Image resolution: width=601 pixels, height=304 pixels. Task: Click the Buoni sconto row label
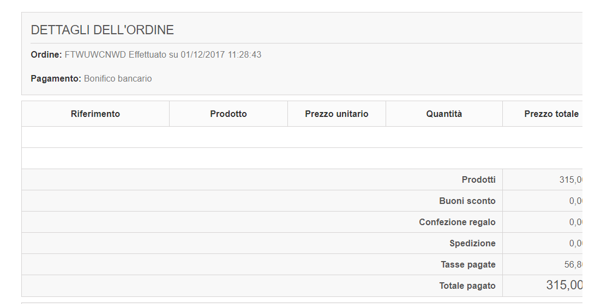tap(467, 201)
